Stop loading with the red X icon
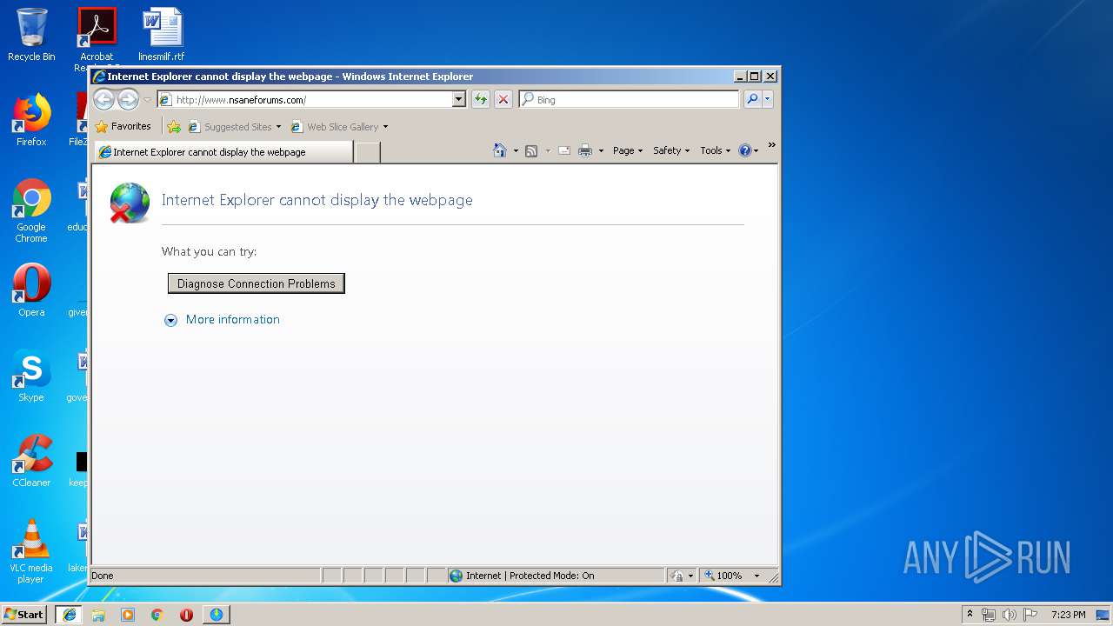Screen dimensions: 1113x626 click(x=503, y=100)
